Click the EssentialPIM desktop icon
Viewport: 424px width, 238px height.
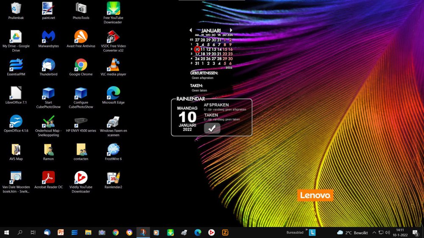[16, 65]
